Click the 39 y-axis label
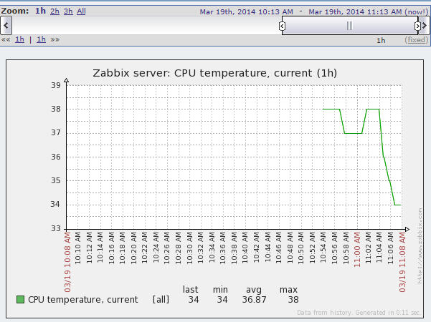431x322 pixels. tap(56, 85)
